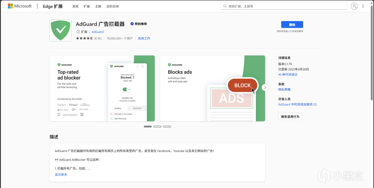The height and width of the screenshot is (188, 374).
Task: Click the protection toggle in AdGuard popup screenshot
Action: (x=127, y=89)
